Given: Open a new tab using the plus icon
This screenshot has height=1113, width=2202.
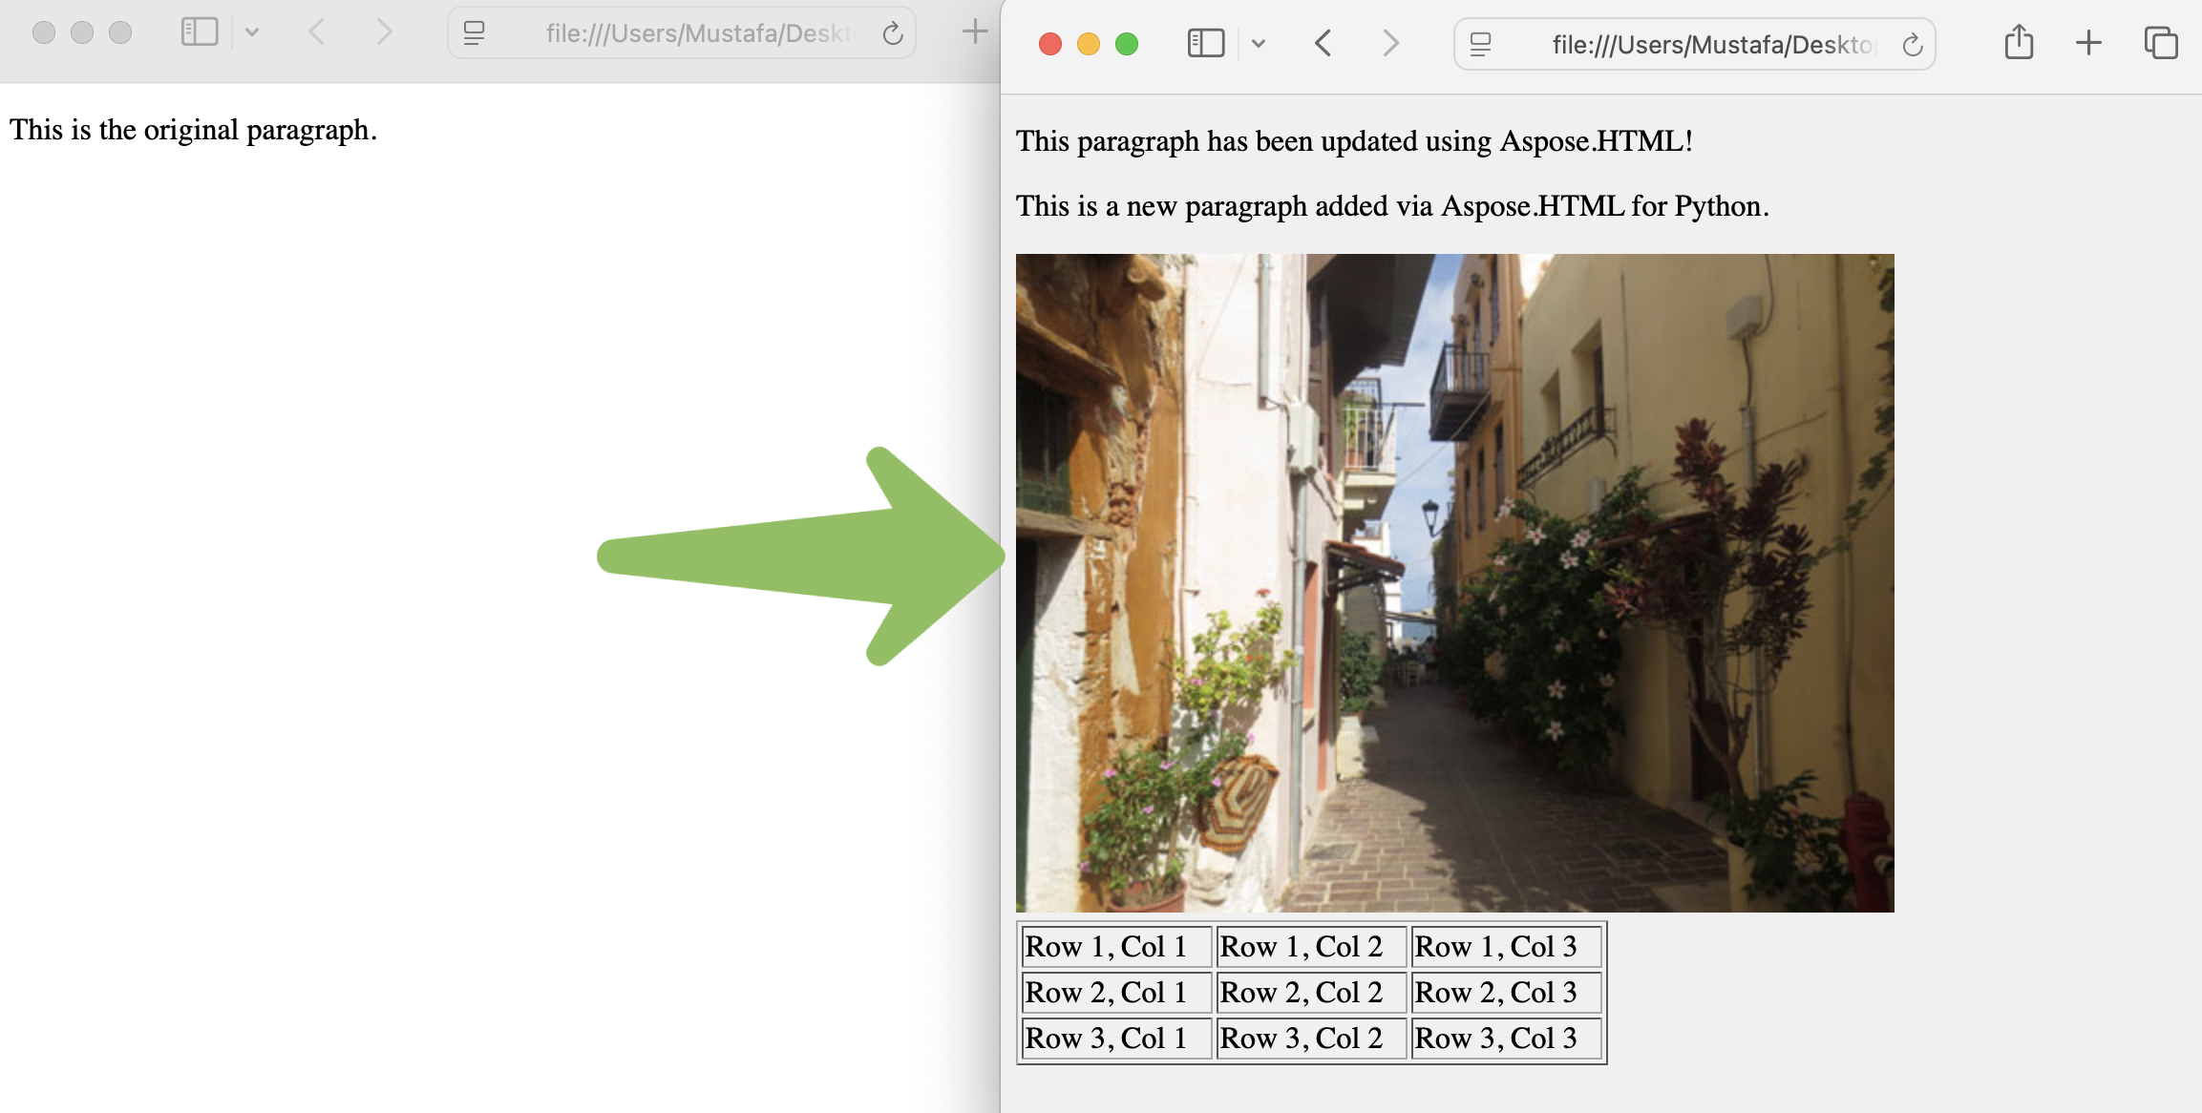Looking at the screenshot, I should [2086, 42].
